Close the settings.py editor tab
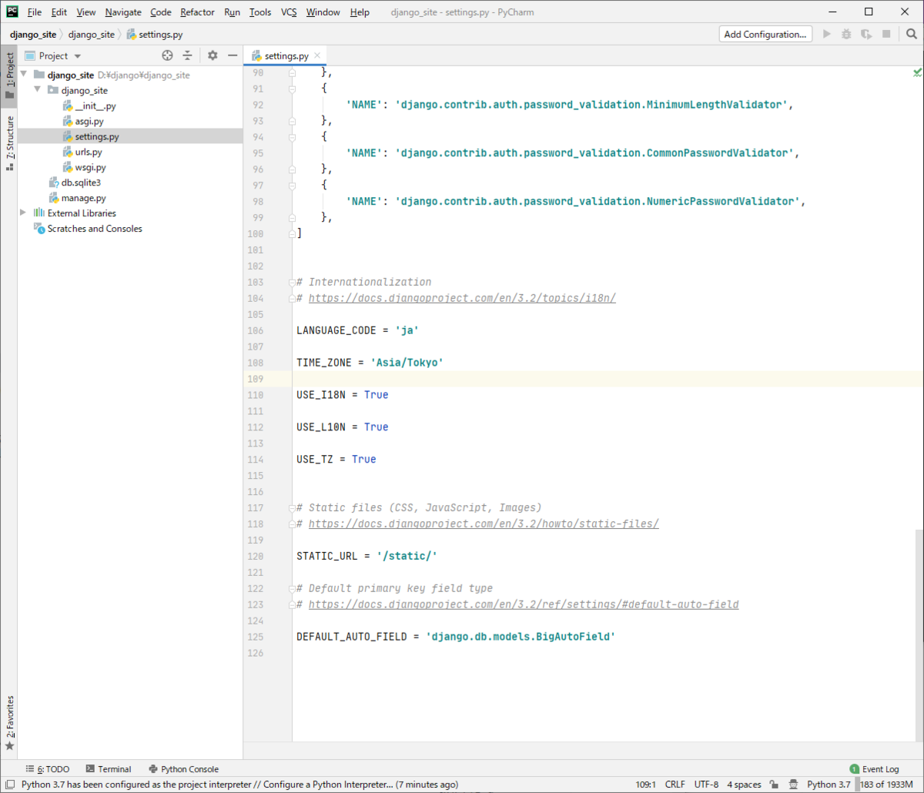The height and width of the screenshot is (793, 924). pyautogui.click(x=317, y=55)
